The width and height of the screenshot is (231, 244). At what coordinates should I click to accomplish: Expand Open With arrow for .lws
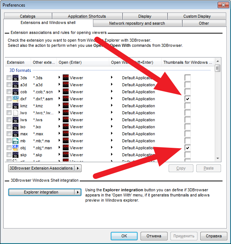point(112,119)
